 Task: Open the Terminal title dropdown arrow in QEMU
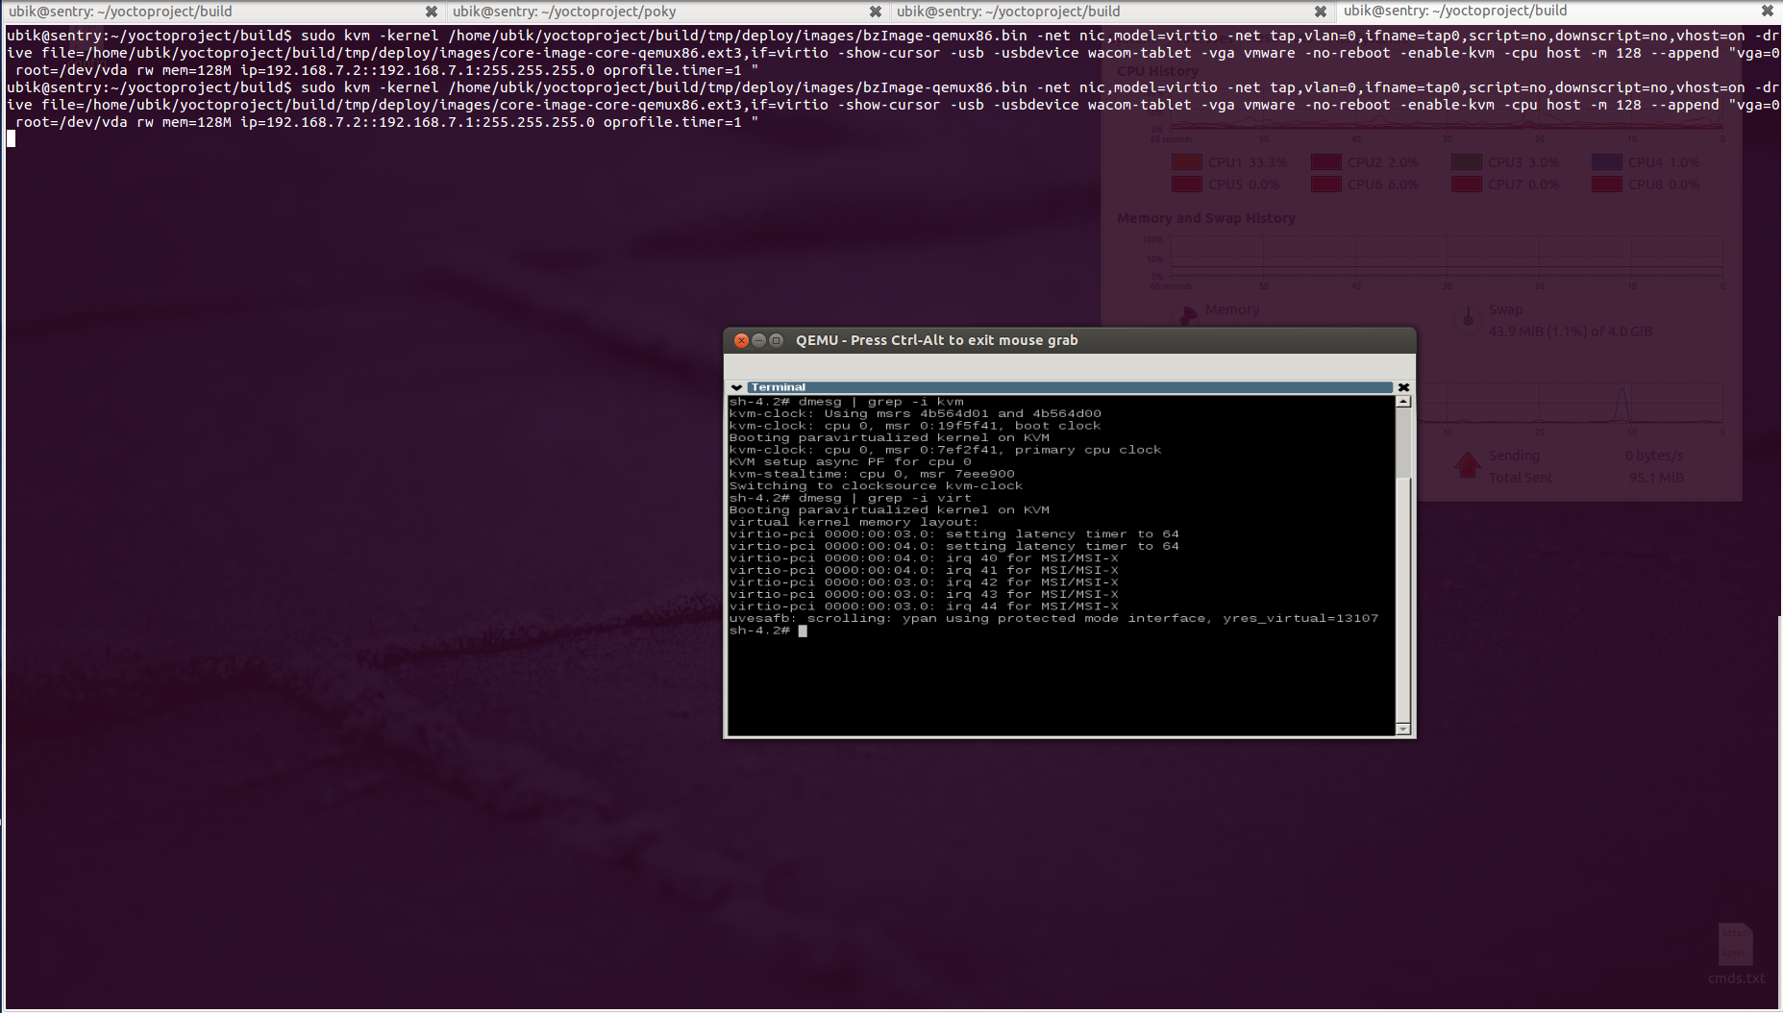pyautogui.click(x=736, y=387)
